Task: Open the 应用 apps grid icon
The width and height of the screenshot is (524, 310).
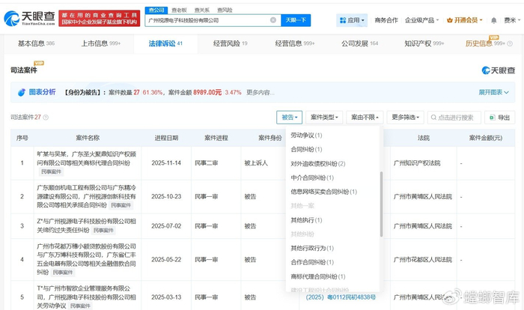Action: tap(343, 20)
